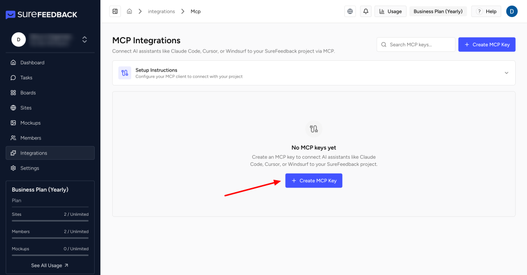Click the Members usage progress bar
Image resolution: width=527 pixels, height=275 pixels.
[50, 238]
